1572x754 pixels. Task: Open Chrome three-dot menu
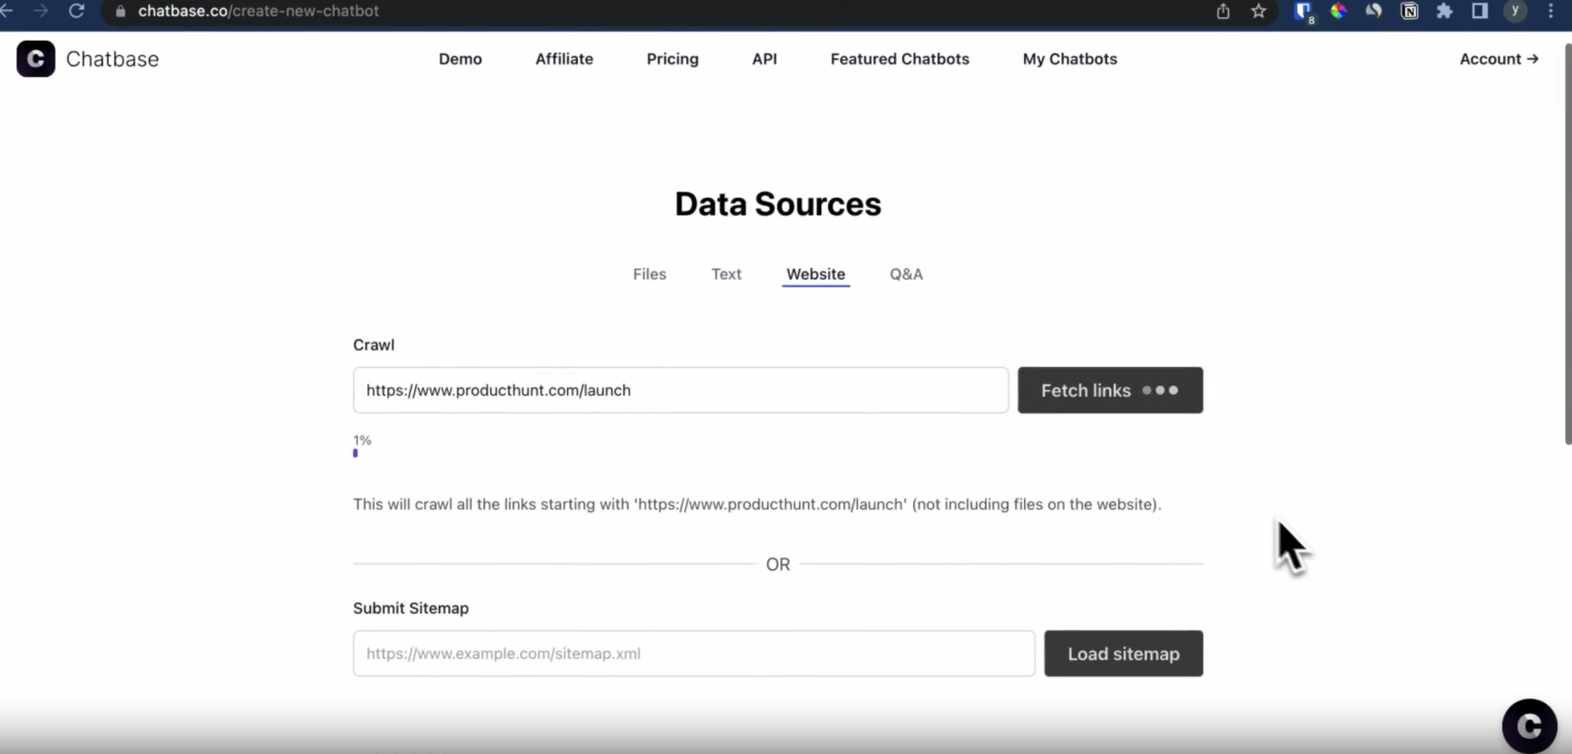pyautogui.click(x=1551, y=11)
